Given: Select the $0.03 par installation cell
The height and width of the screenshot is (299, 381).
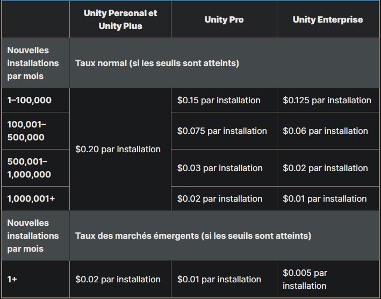Looking at the screenshot, I should click(x=220, y=168).
